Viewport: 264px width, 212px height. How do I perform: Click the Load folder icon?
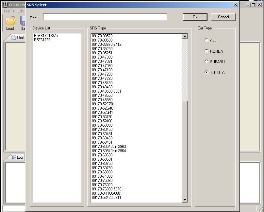click(10, 21)
